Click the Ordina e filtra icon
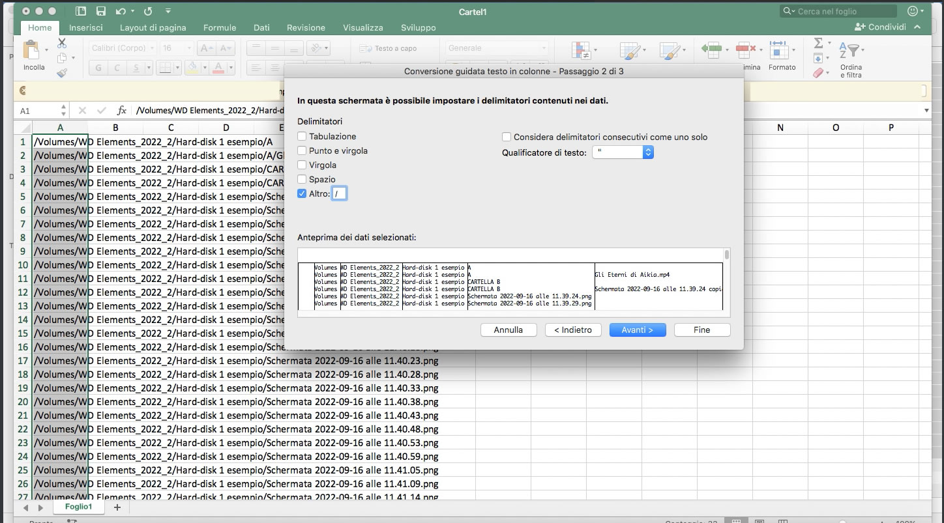 point(851,51)
